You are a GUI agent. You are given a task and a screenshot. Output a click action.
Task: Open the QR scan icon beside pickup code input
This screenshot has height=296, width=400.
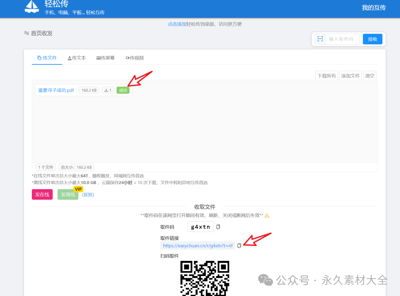(320, 38)
